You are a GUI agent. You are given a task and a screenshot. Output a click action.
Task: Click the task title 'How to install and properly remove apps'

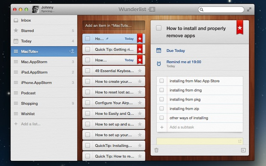tap(196, 32)
